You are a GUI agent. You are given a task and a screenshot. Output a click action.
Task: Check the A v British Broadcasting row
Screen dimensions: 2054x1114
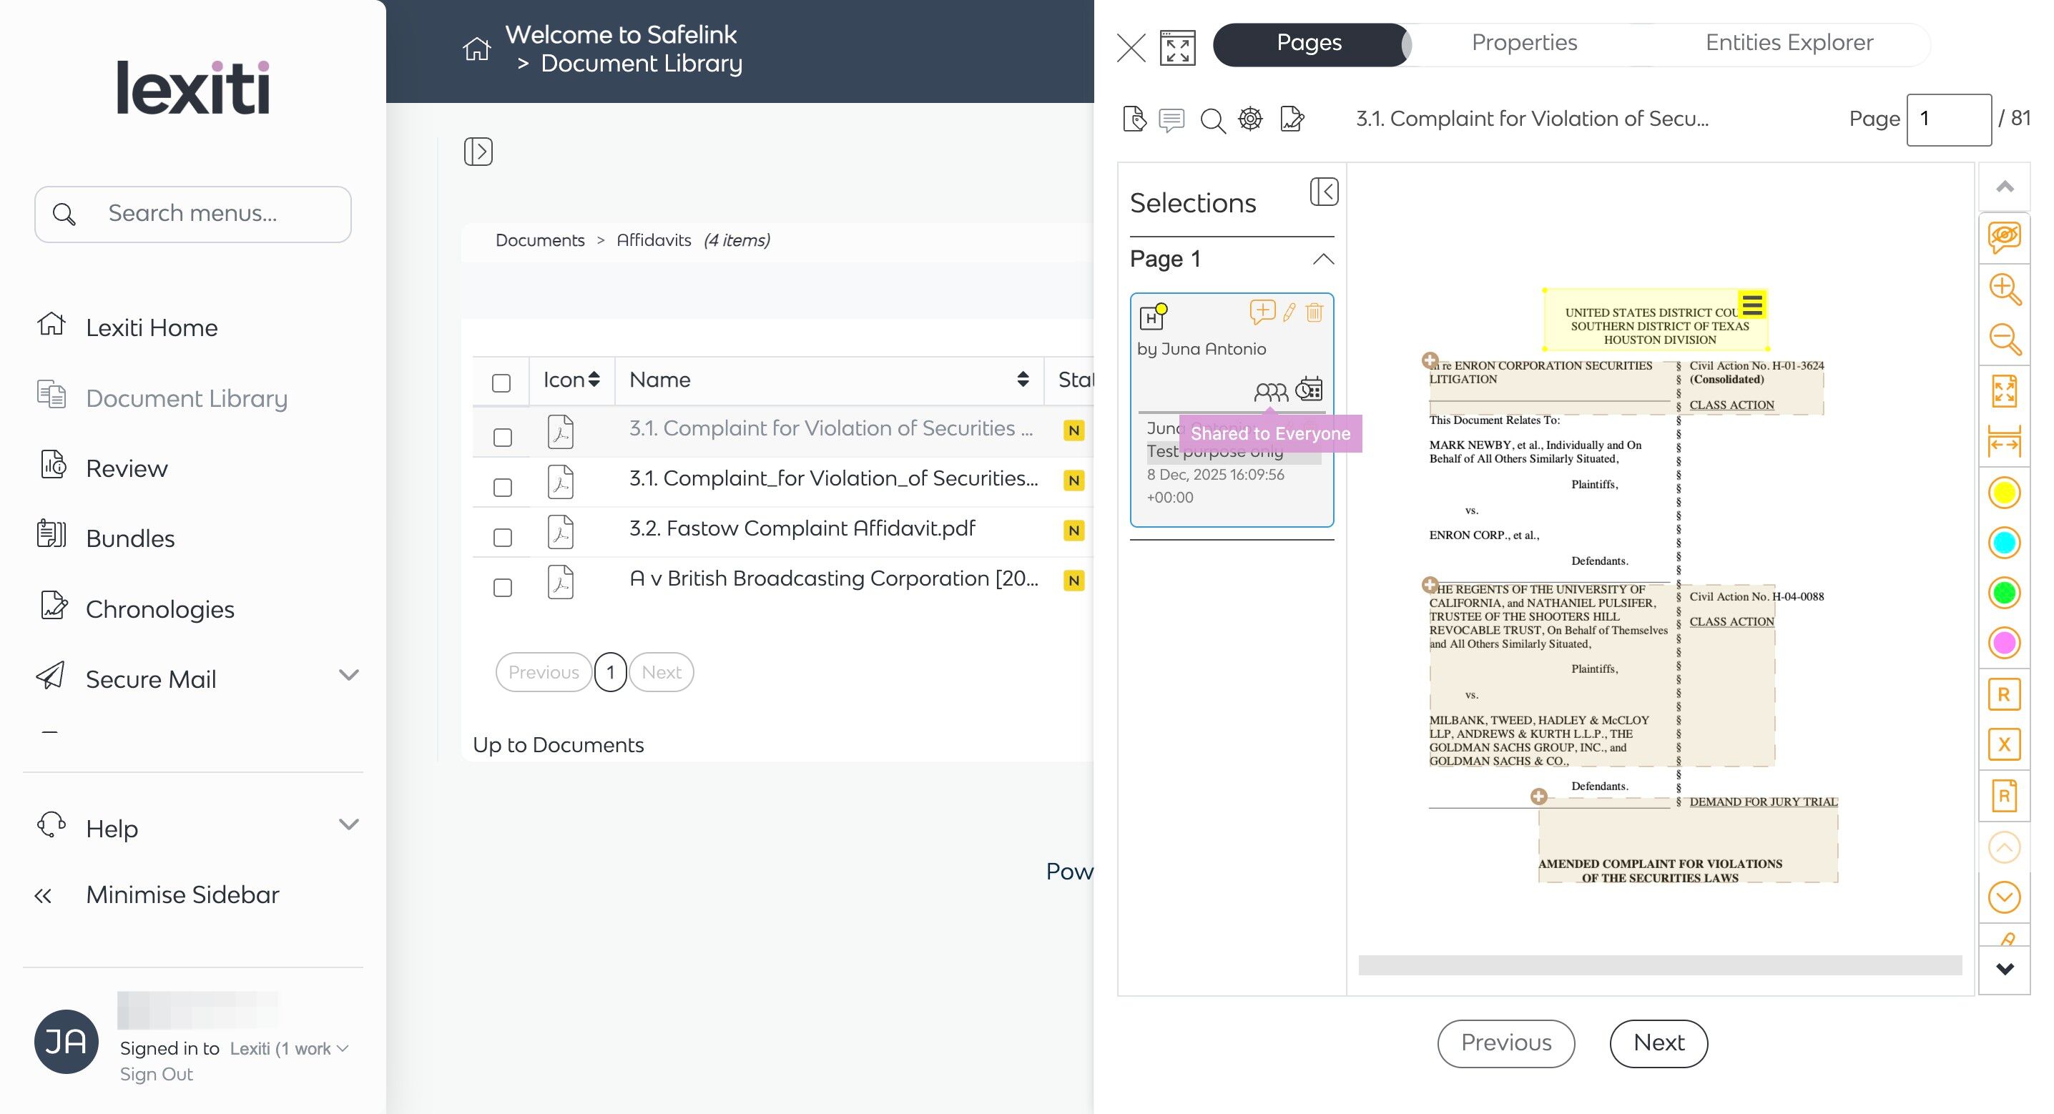pyautogui.click(x=502, y=588)
